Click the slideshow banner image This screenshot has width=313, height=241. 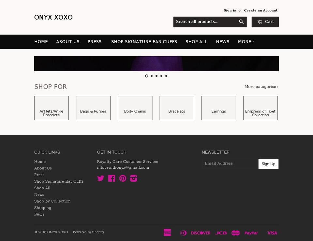click(156, 64)
